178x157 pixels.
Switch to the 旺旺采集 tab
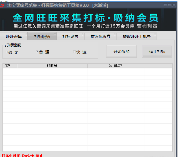tap(14, 36)
